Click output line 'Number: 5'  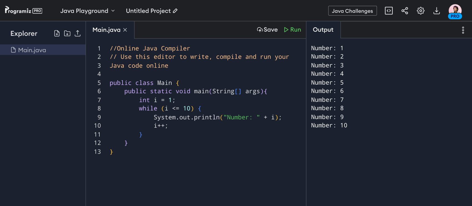tap(327, 83)
